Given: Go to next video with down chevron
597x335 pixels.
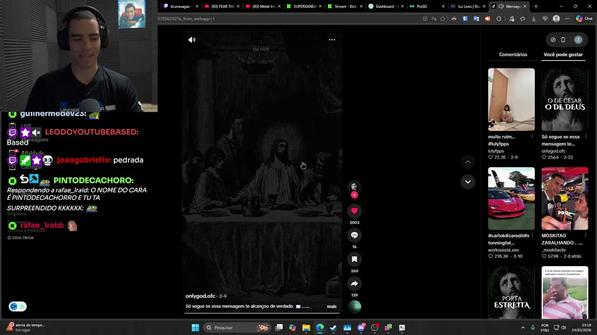Looking at the screenshot, I should point(468,181).
